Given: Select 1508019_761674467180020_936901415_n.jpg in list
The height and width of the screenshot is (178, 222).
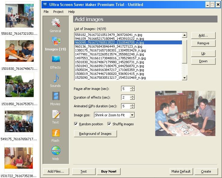Looking at the screenshot, I should point(128,74).
